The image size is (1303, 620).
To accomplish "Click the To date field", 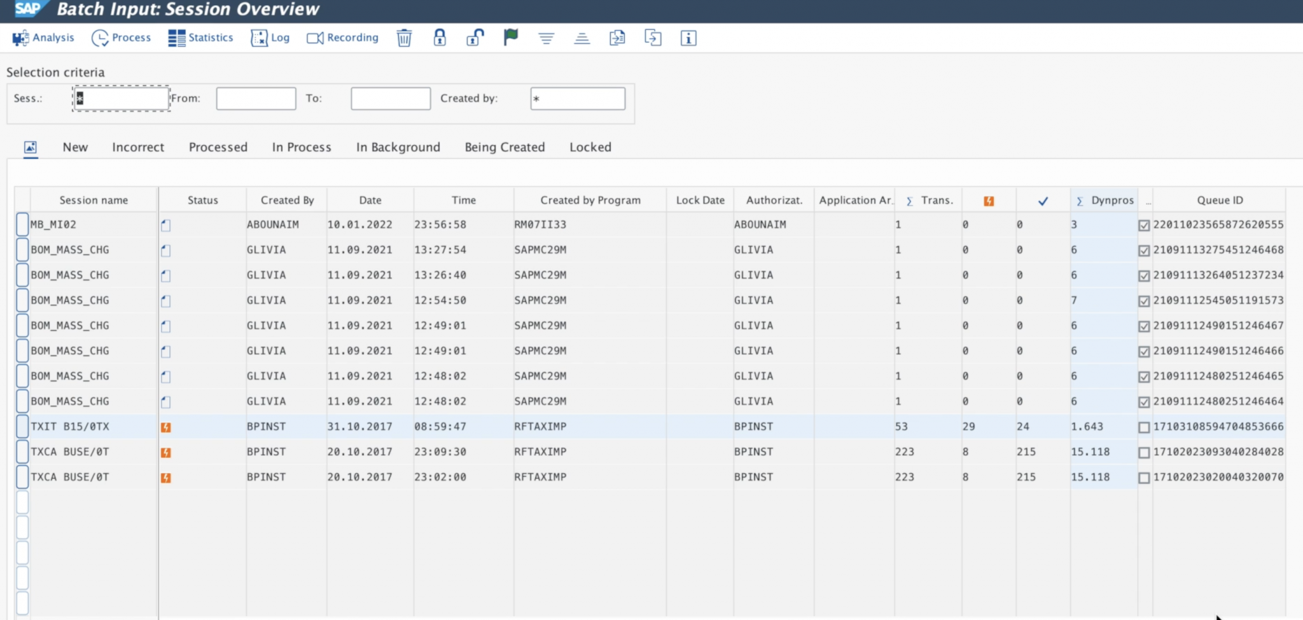I will 391,99.
